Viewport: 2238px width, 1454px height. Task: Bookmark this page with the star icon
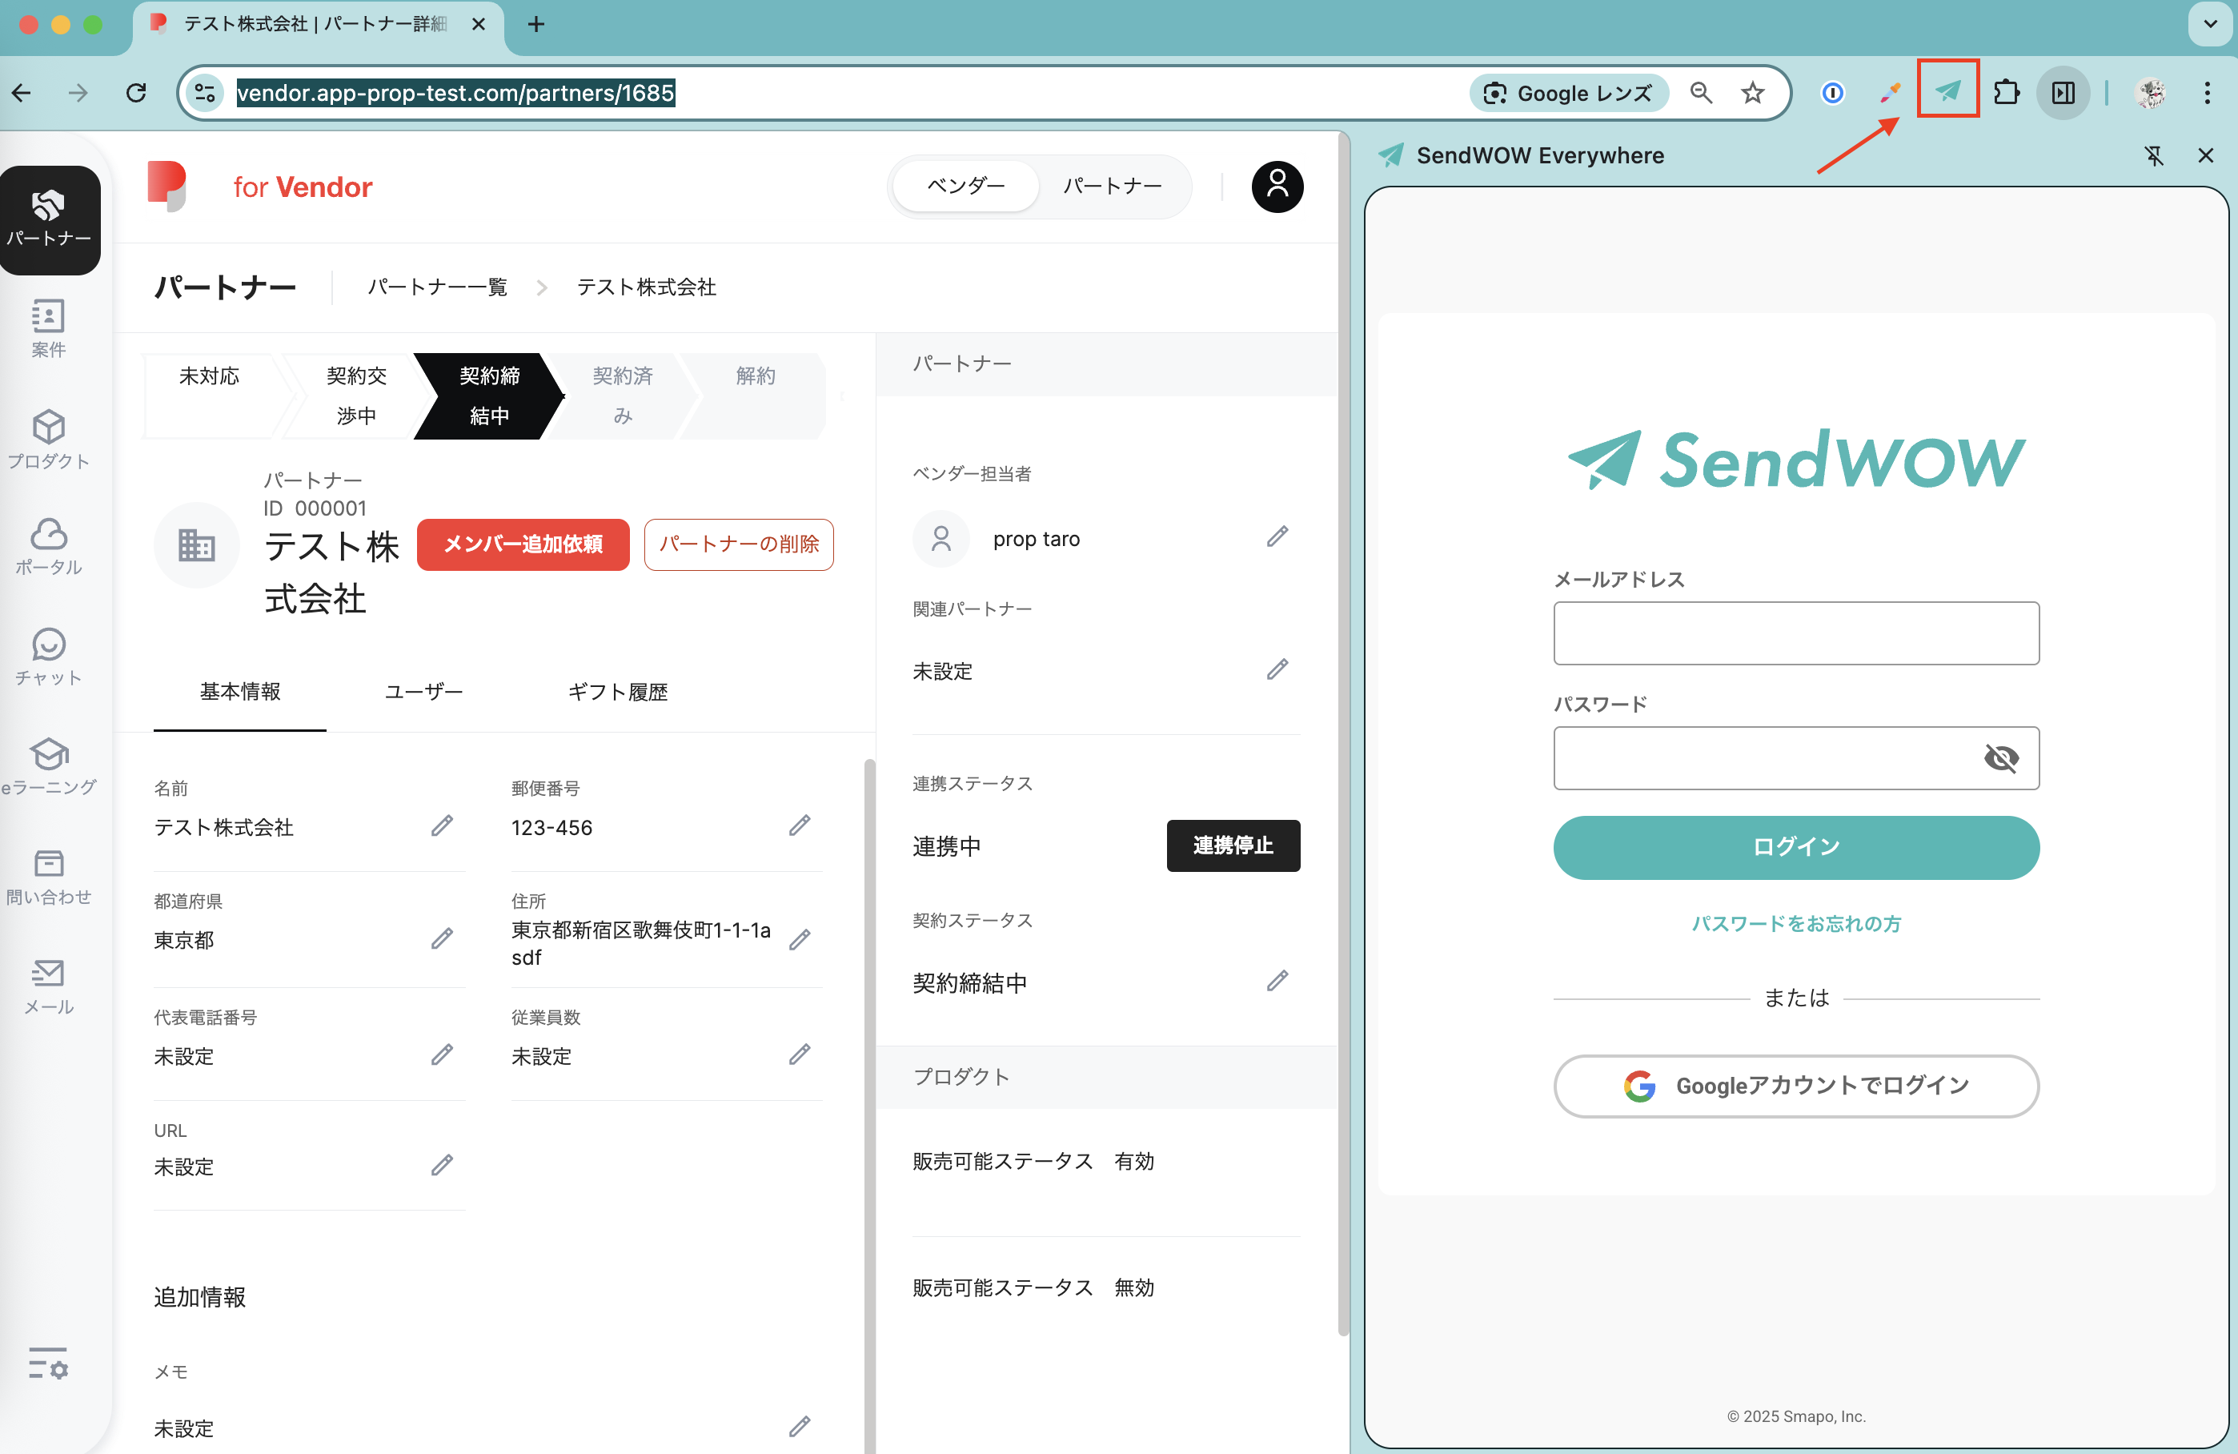coord(1752,92)
